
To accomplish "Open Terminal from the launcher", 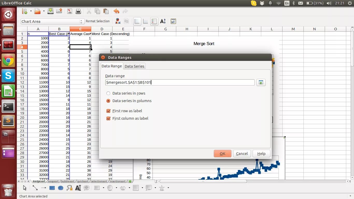I will pos(8,106).
